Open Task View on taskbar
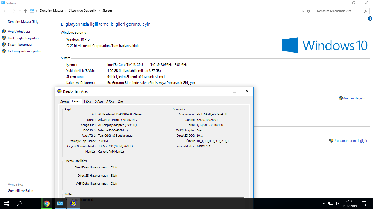This screenshot has width=373, height=209. pyautogui.click(x=33, y=204)
